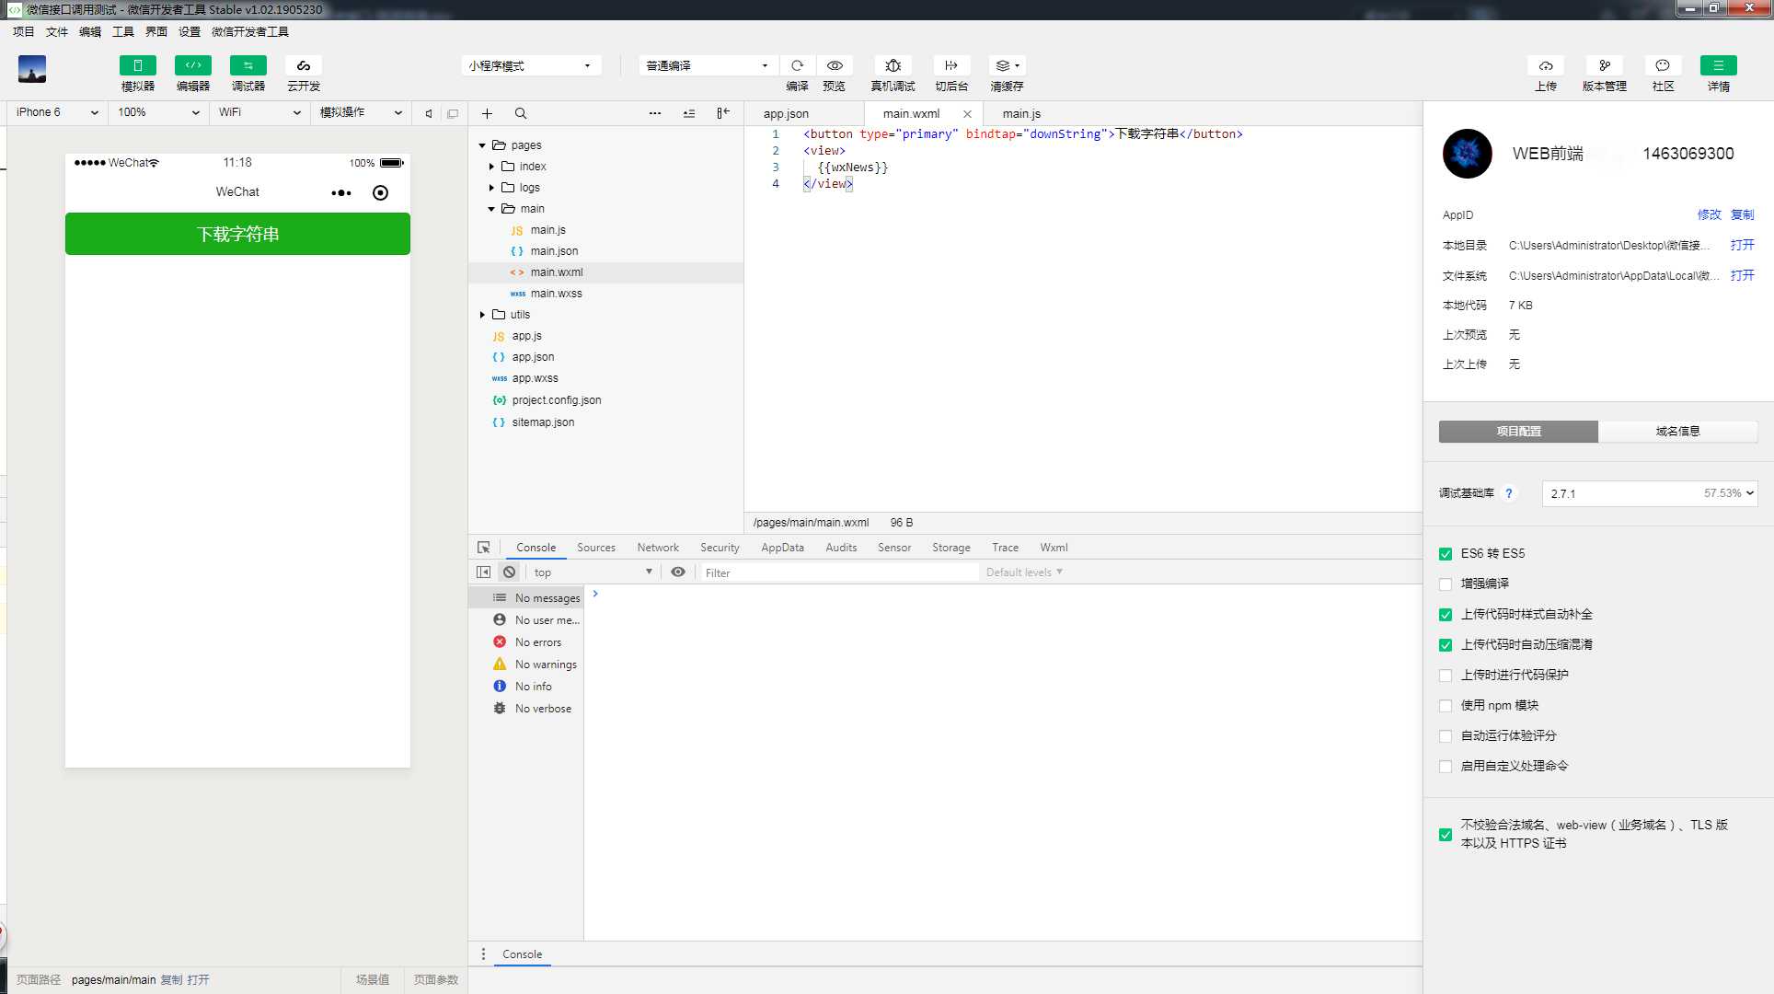
Task: Click the background switch (切后台) icon
Action: (951, 65)
